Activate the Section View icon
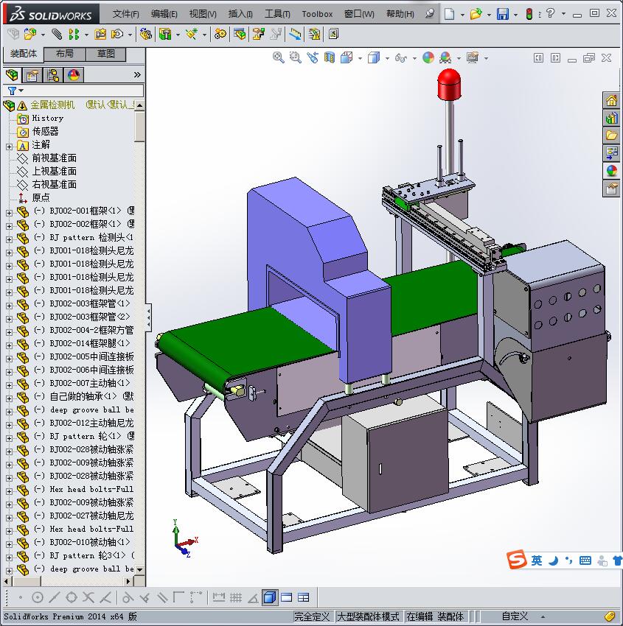Screen dimensions: 623x626 [x=330, y=58]
